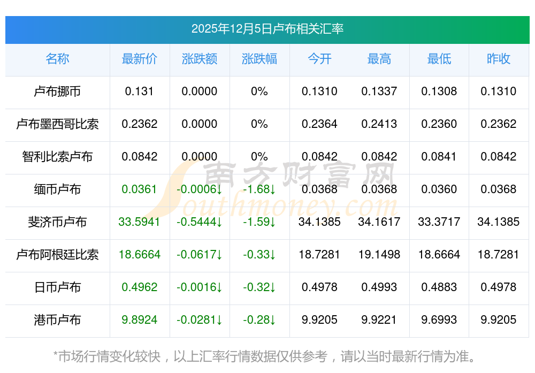Click the 港币卢布 latest price 9.8924
535x373 pixels.
tap(140, 320)
